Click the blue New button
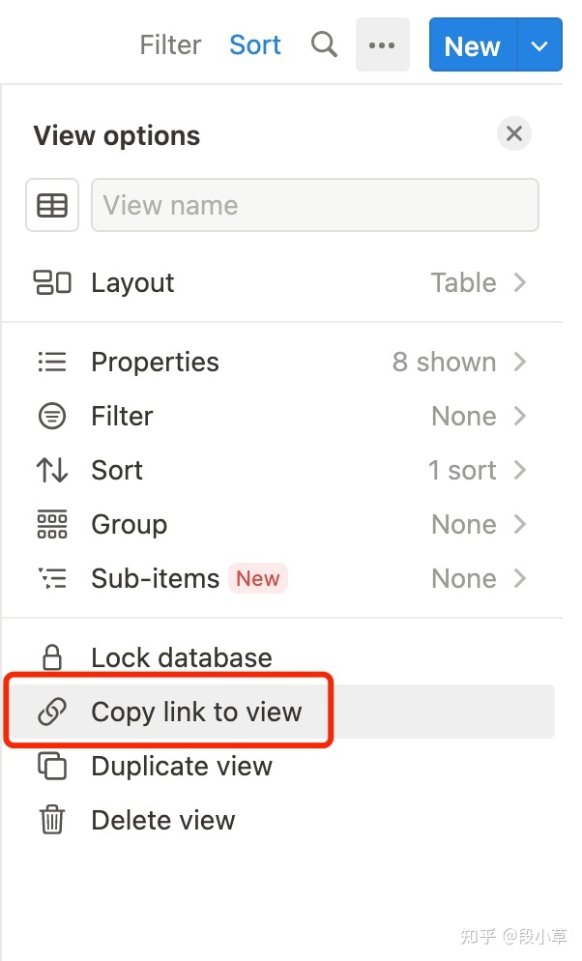Screen dimensions: 582x961 473,44
